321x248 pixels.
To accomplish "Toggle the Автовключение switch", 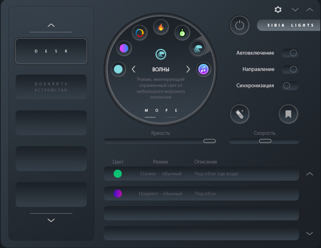I will coord(290,53).
